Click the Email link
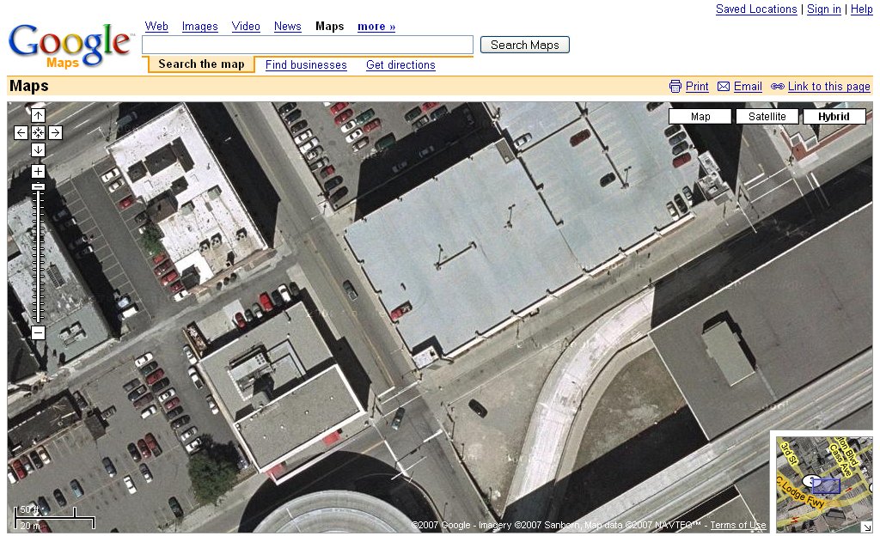This screenshot has height=536, width=880. coord(749,87)
